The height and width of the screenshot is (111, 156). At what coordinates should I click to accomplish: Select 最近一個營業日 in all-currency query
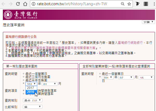[x=100, y=74]
